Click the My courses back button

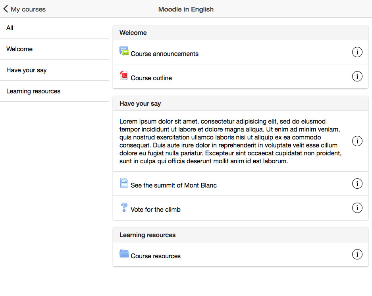pos(24,9)
